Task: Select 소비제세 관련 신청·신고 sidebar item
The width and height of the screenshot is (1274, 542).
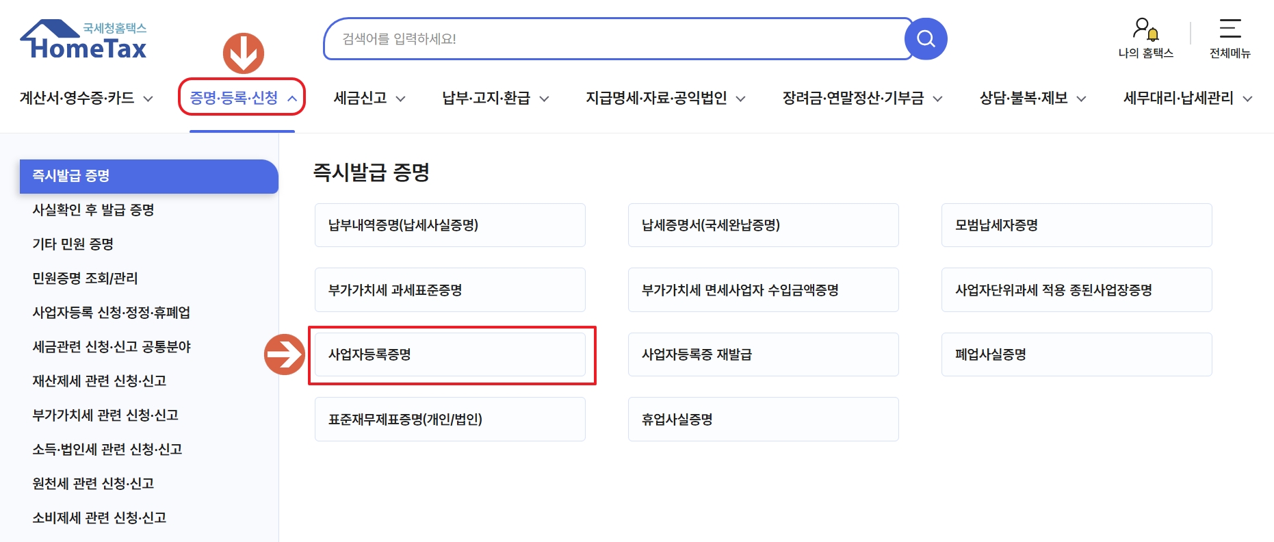Action: pyautogui.click(x=100, y=518)
